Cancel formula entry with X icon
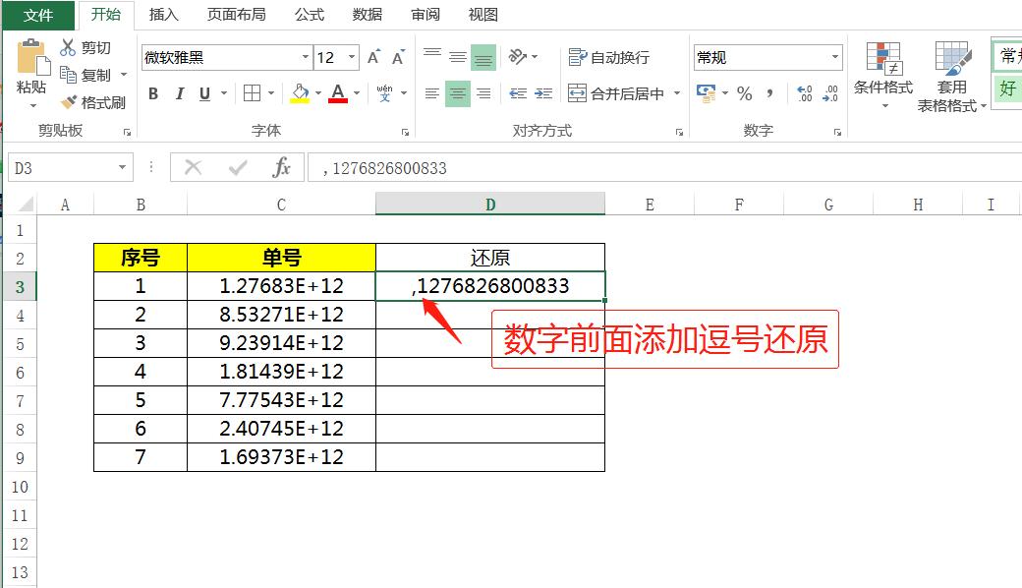The width and height of the screenshot is (1022, 588). click(193, 168)
